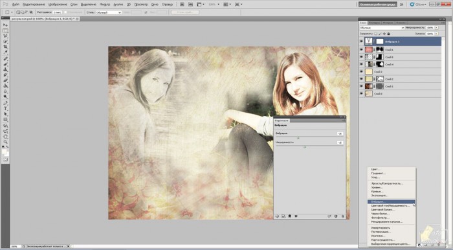Open the layer opacity arrow
The height and width of the screenshot is (250, 453).
coord(436,28)
